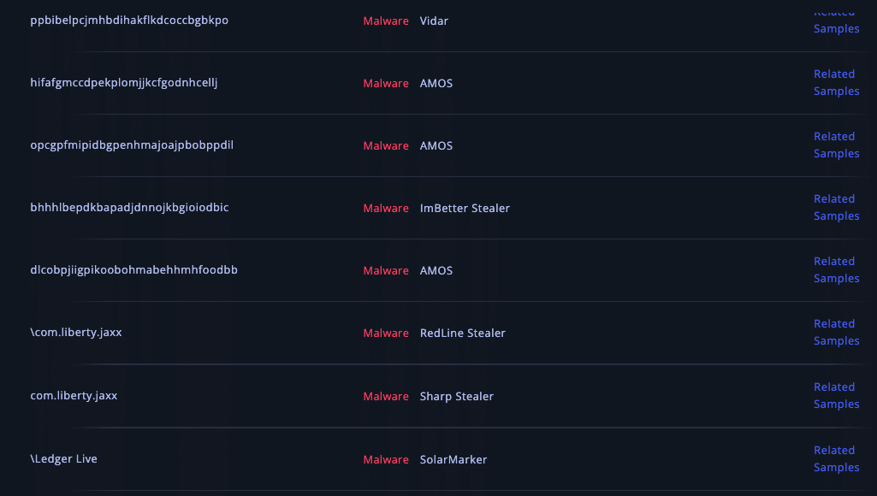Open Related Samples link for Vidar row
The width and height of the screenshot is (877, 496).
tap(836, 27)
